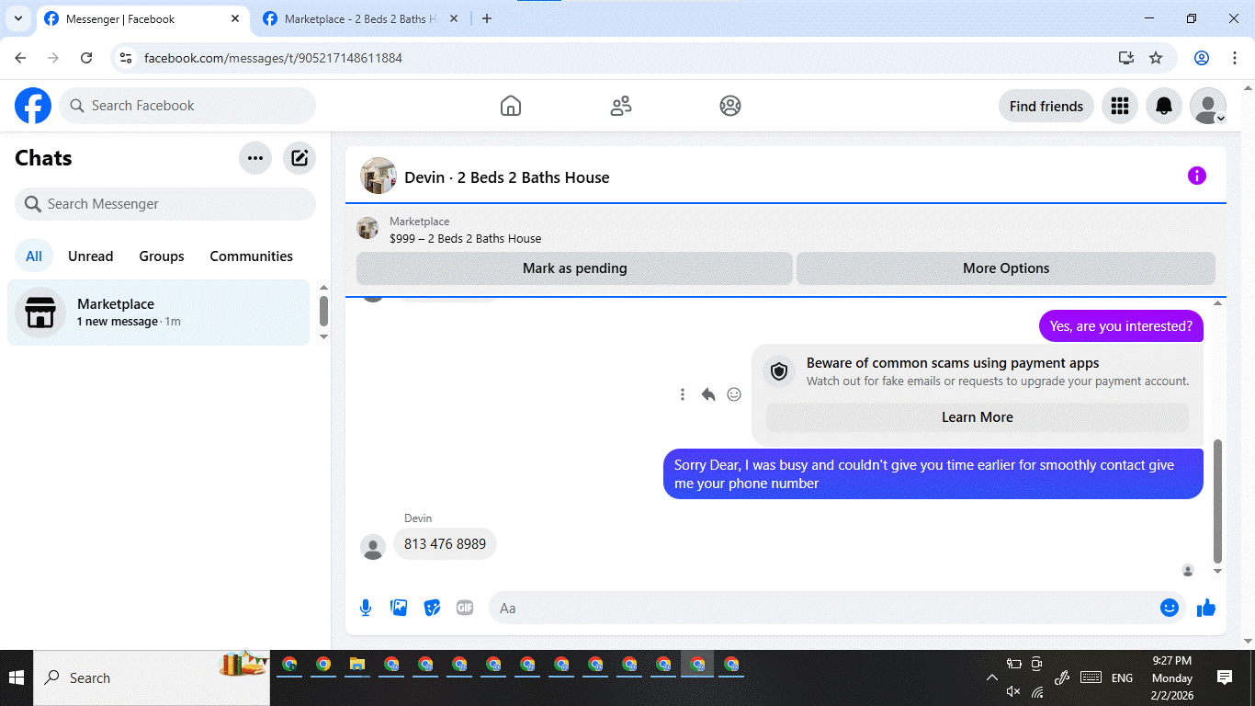Choose a sticker from the sticker icon
The height and width of the screenshot is (706, 1255).
pyautogui.click(x=432, y=608)
